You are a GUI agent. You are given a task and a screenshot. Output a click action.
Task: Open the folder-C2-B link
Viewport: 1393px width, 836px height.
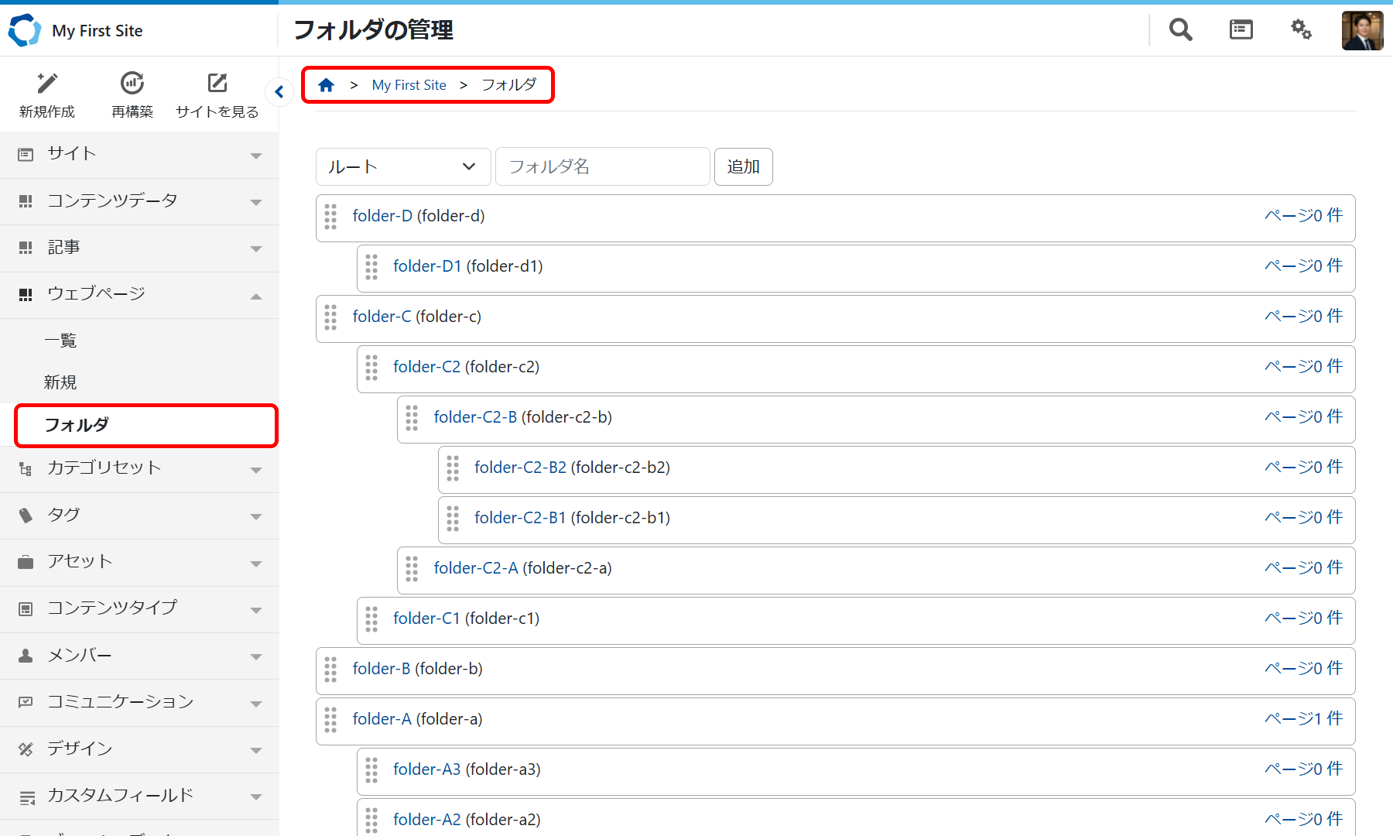pyautogui.click(x=475, y=417)
